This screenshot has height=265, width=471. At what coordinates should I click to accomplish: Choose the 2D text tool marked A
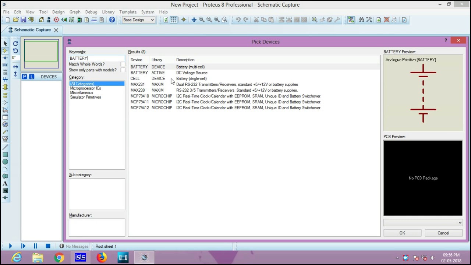[5, 183]
